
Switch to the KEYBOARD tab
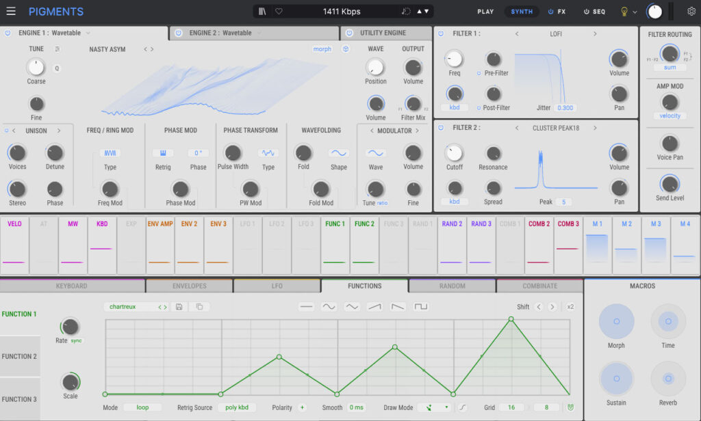tap(72, 286)
